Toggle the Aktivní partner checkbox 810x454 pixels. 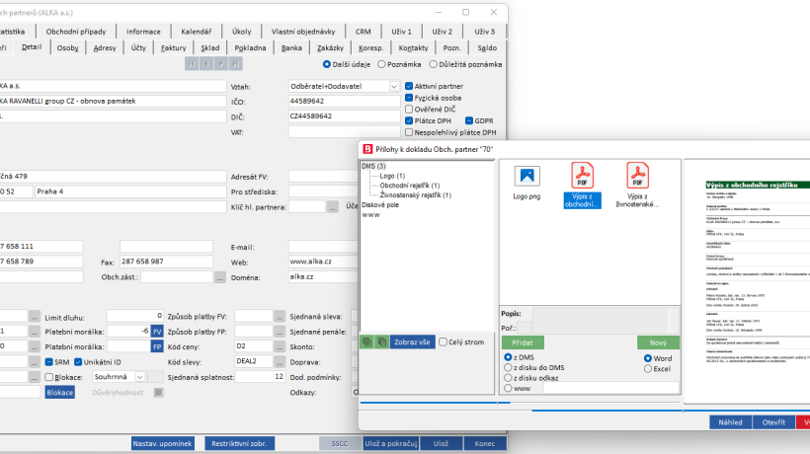pos(409,86)
